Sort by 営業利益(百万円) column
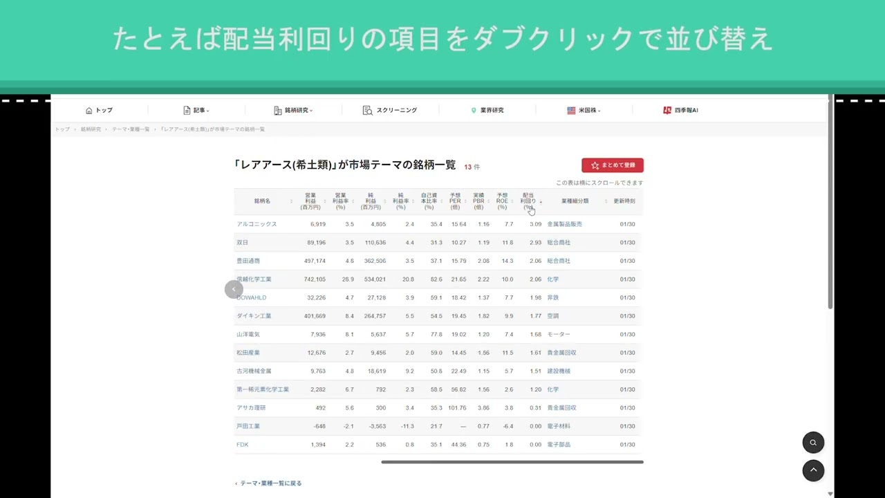Image resolution: width=885 pixels, height=498 pixels. pyautogui.click(x=310, y=201)
